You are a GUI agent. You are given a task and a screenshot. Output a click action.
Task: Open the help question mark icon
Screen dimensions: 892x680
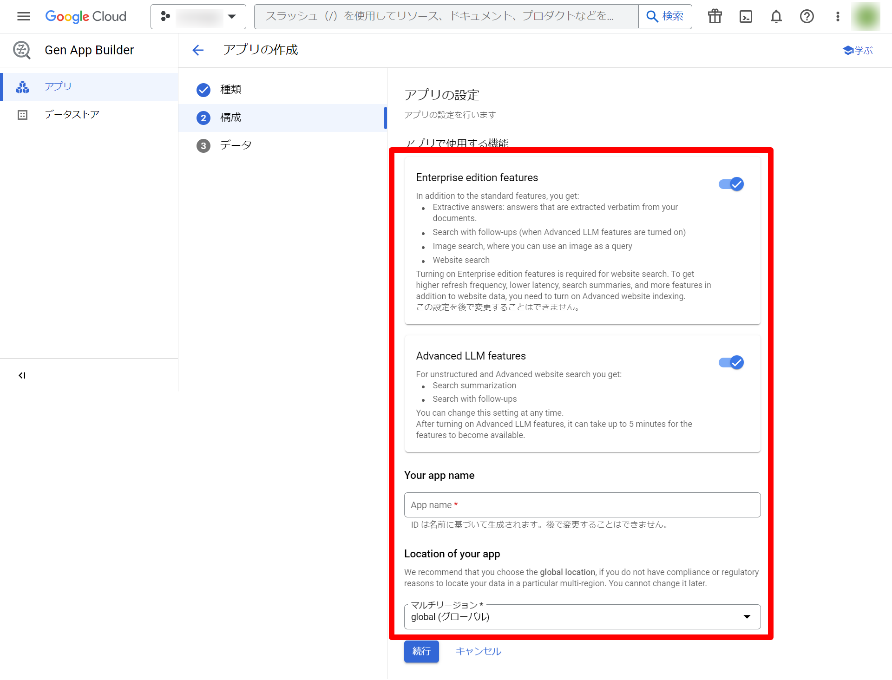point(807,17)
